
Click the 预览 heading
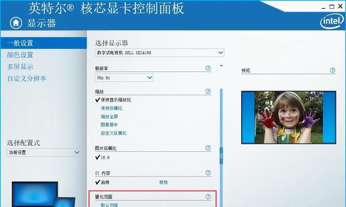pyautogui.click(x=245, y=70)
